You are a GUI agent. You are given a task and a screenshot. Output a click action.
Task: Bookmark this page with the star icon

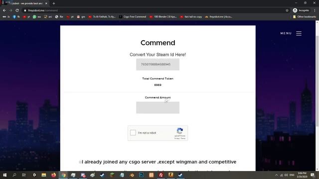tap(287, 10)
